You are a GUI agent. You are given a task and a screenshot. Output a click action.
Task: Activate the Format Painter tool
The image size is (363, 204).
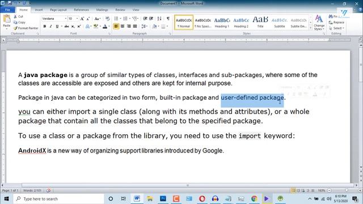(x=26, y=28)
